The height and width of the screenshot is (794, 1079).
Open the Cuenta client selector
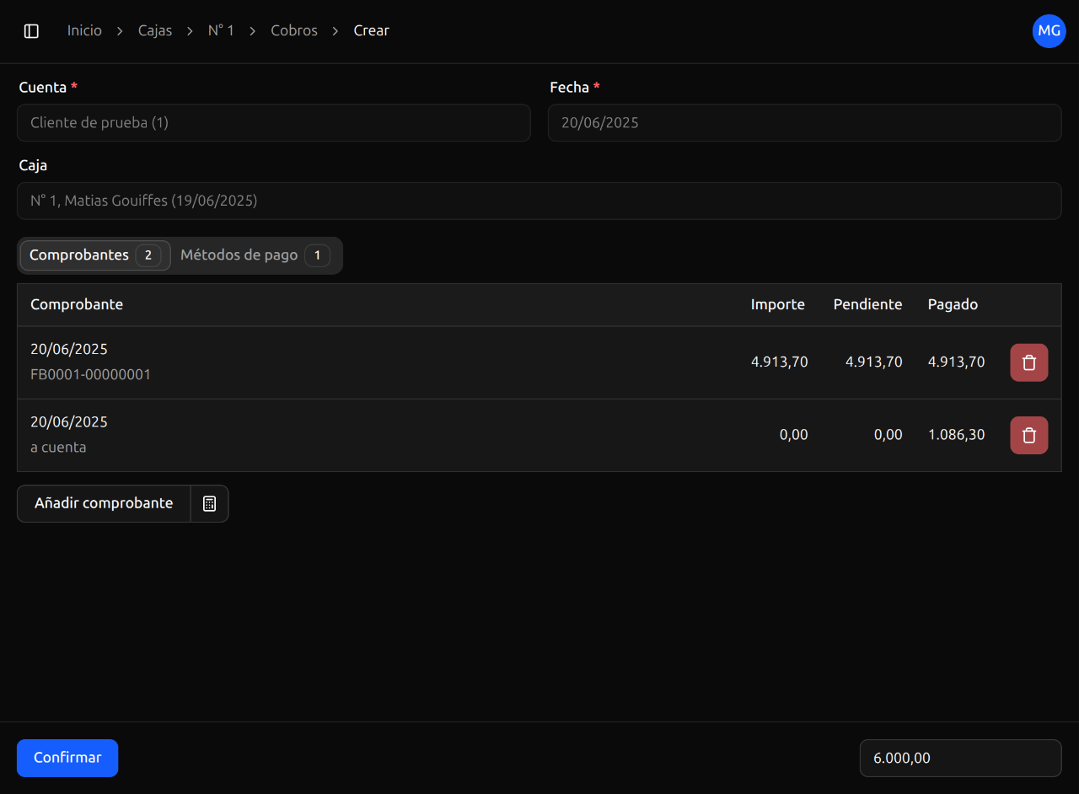[273, 123]
